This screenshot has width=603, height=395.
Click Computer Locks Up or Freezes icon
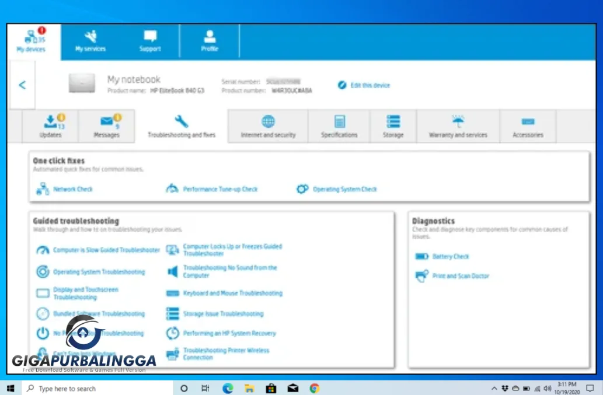tap(172, 250)
